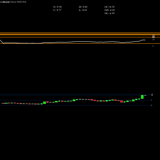
Task: Click the end of the white indicator line
Action: (x=145, y=40)
